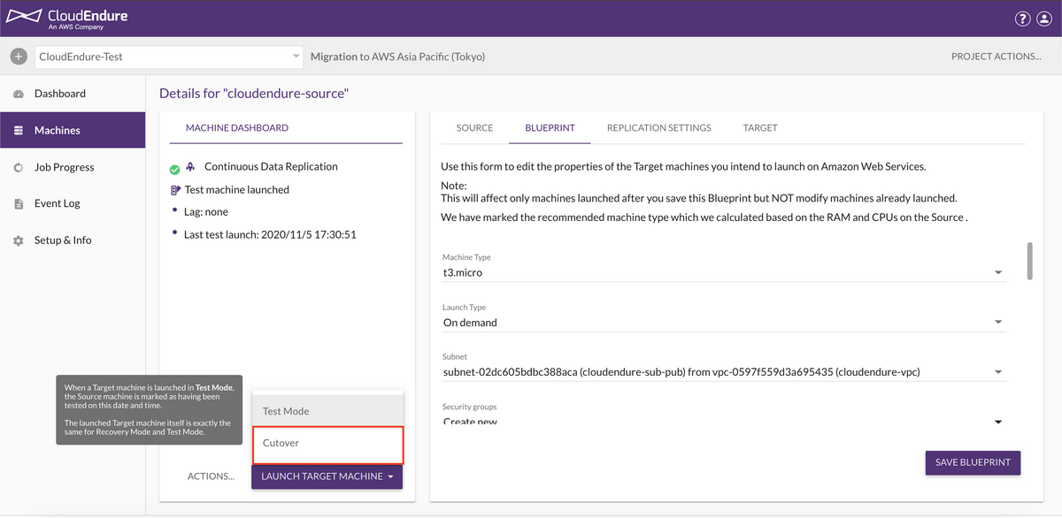The height and width of the screenshot is (518, 1062).
Task: Click the Job Progress spinner icon
Action: (19, 167)
